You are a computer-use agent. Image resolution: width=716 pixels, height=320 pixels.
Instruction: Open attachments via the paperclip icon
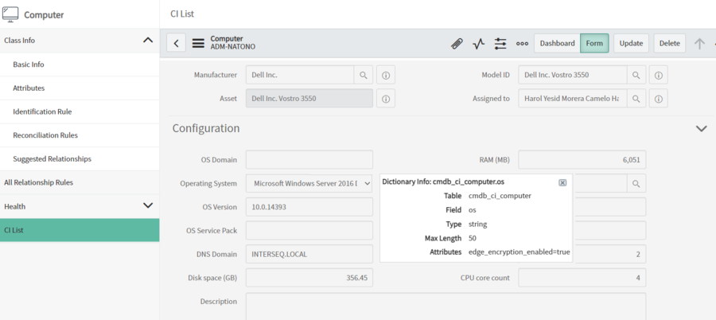point(456,44)
